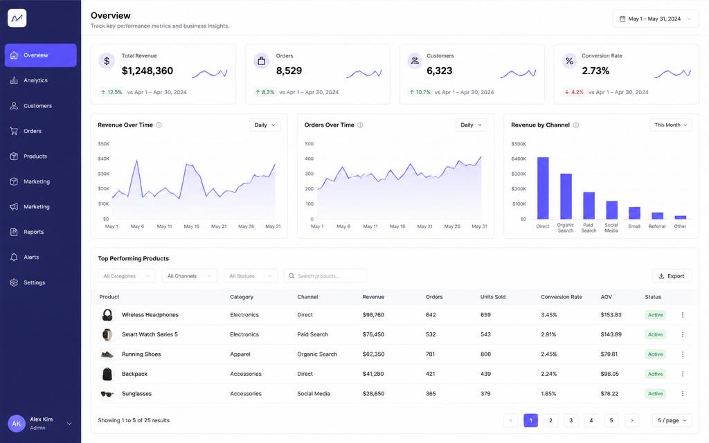This screenshot has width=709, height=443.
Task: Go to page 5
Action: 611,420
